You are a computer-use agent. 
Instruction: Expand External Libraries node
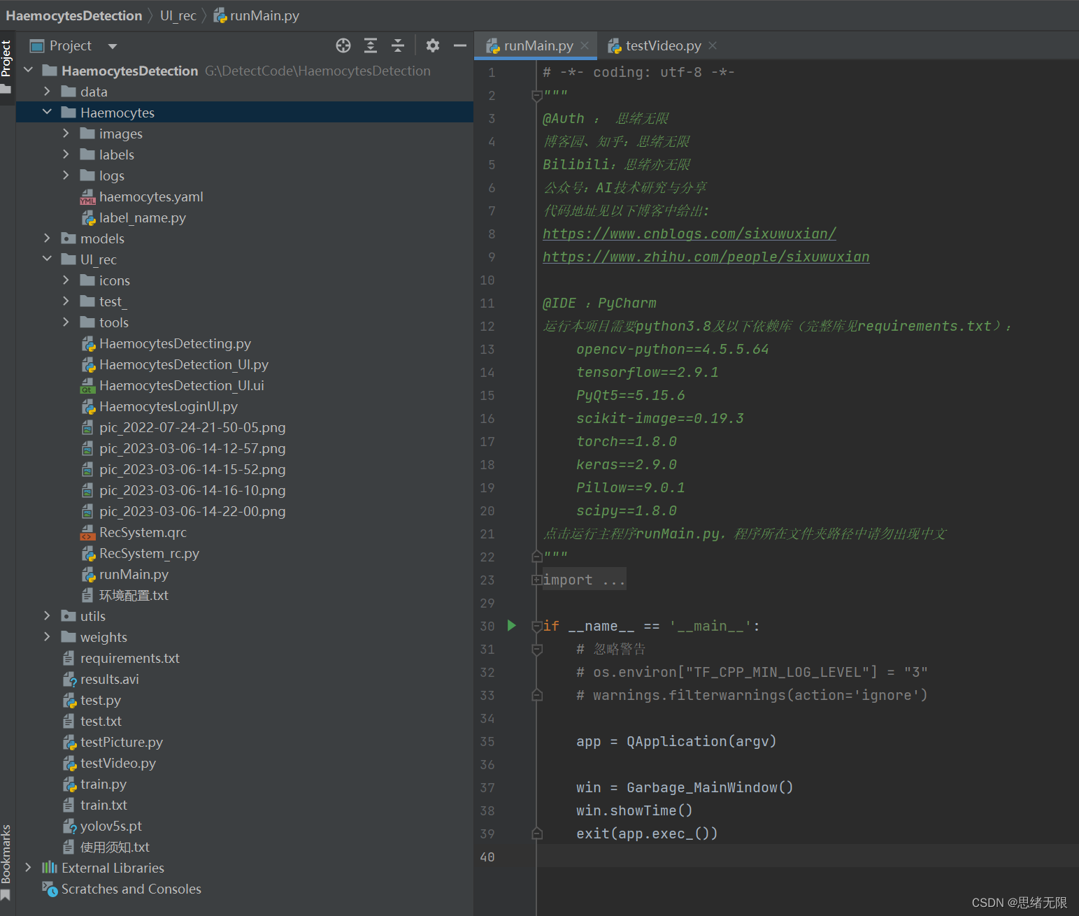pos(29,868)
